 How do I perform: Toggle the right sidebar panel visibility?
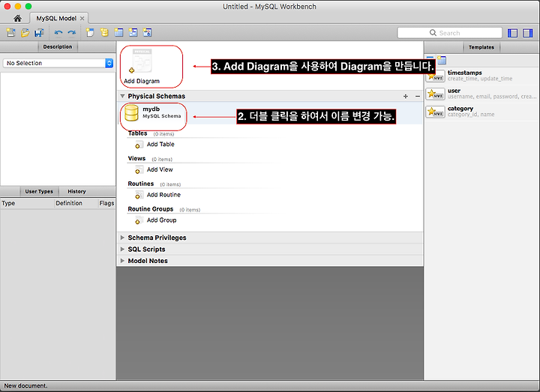point(527,33)
